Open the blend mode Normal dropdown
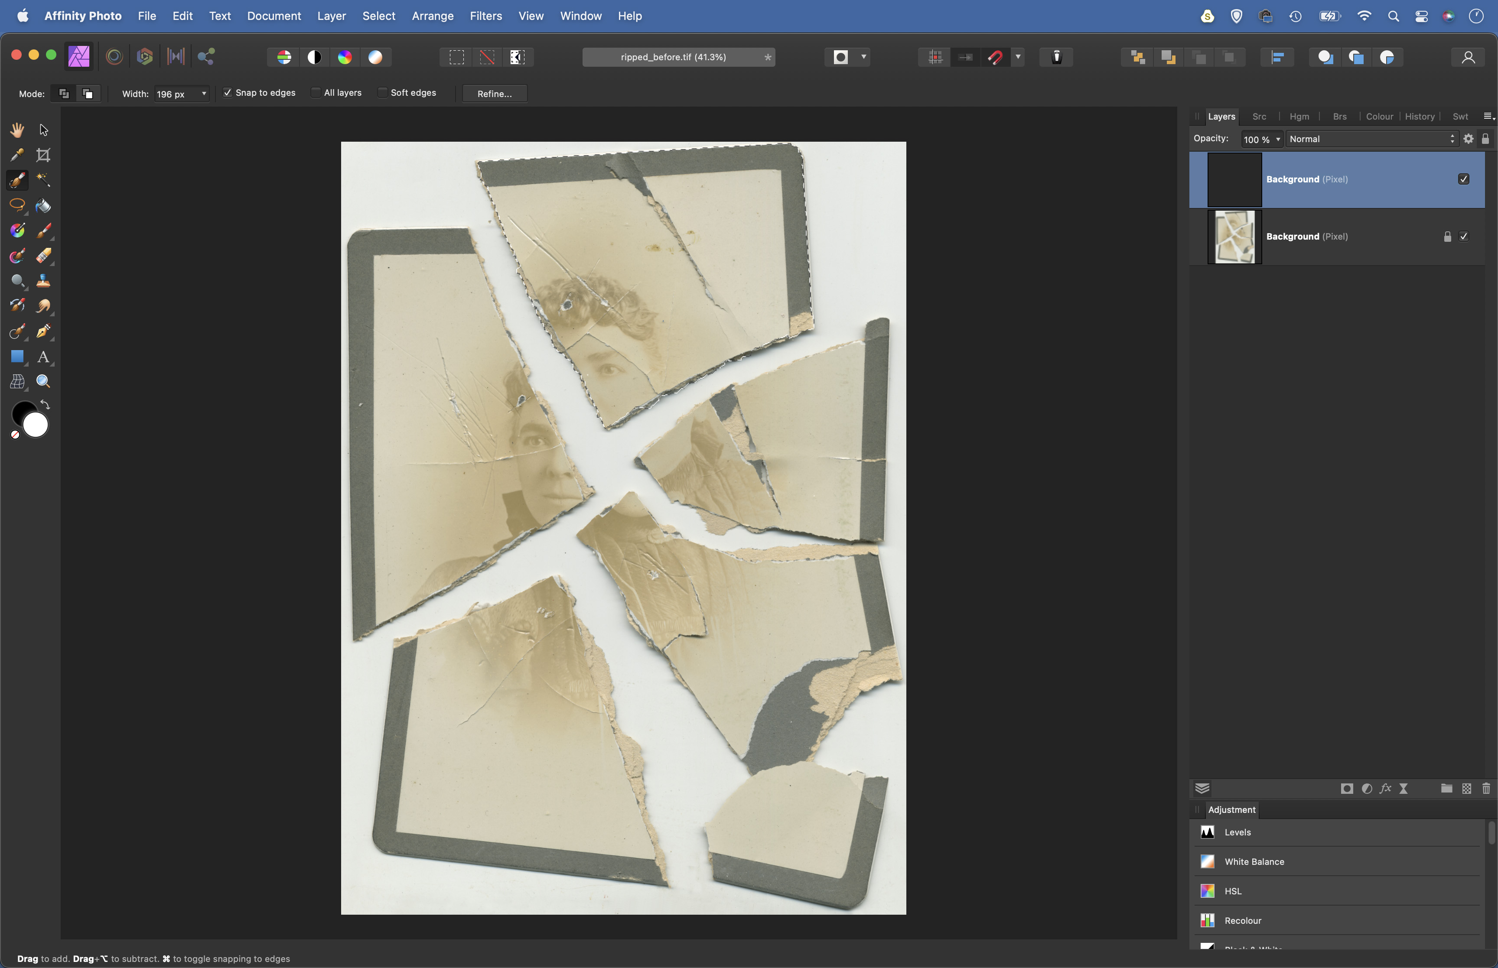The image size is (1498, 968). pos(1371,139)
